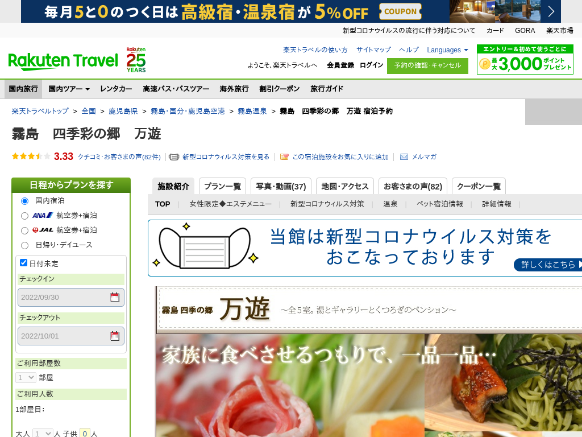The width and height of the screenshot is (582, 437).
Task: Click the GORA link in top bar
Action: tap(525, 31)
